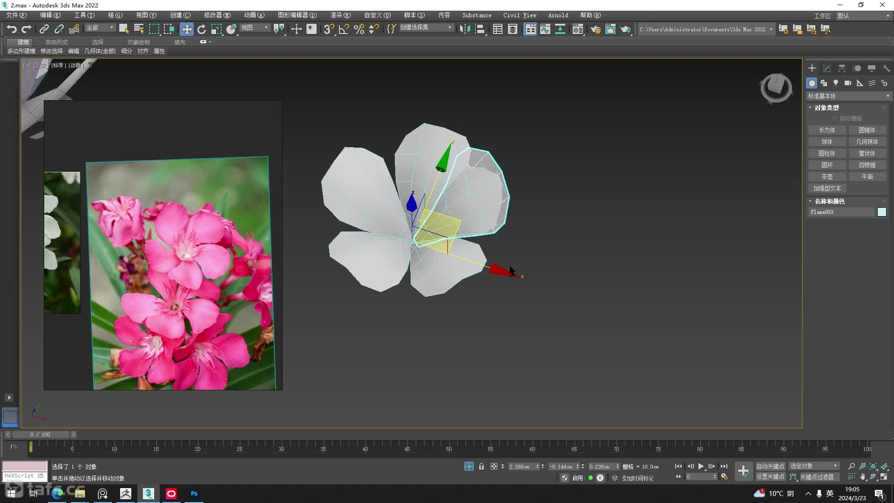Click the ViewCube navigation widget
The height and width of the screenshot is (503, 894).
pos(776,87)
